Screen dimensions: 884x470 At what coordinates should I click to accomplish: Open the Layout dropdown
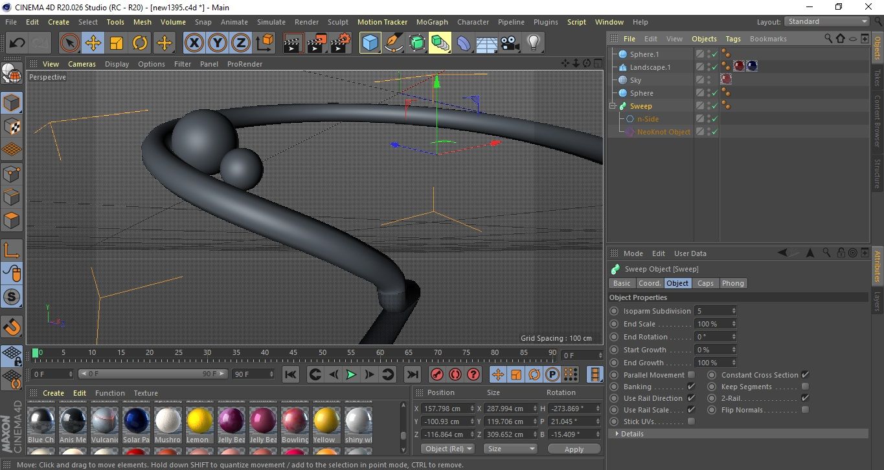(827, 21)
